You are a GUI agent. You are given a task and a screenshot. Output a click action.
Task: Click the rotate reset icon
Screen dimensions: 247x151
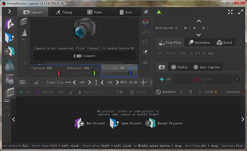tap(145, 41)
